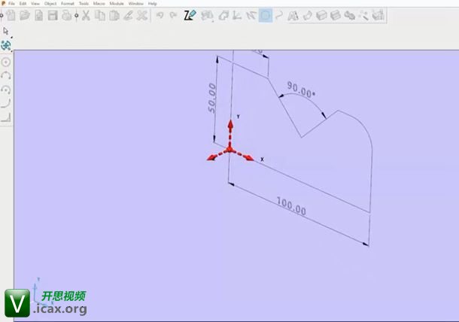Click the Z pen icon
The height and width of the screenshot is (322, 459).
pyautogui.click(x=190, y=15)
